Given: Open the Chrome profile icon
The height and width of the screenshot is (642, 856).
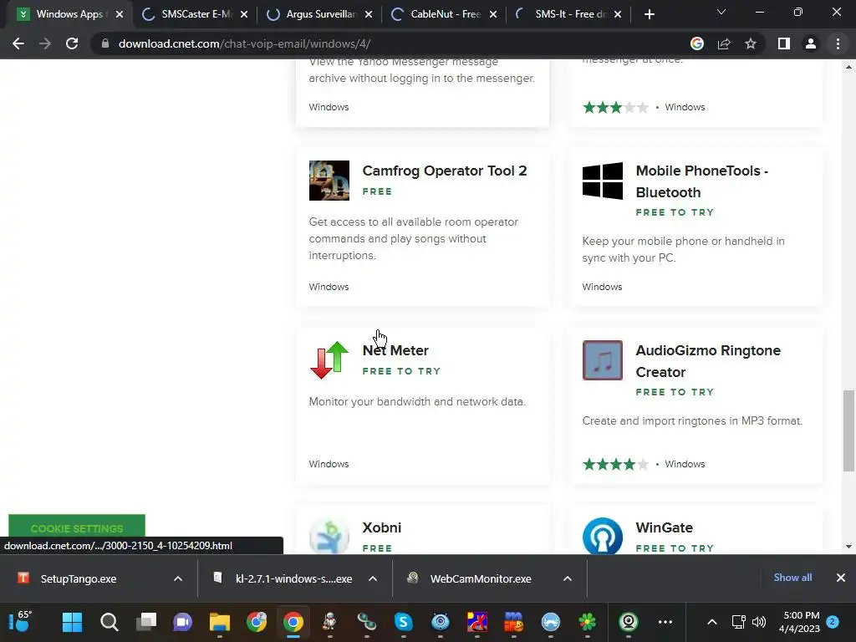Looking at the screenshot, I should [811, 43].
